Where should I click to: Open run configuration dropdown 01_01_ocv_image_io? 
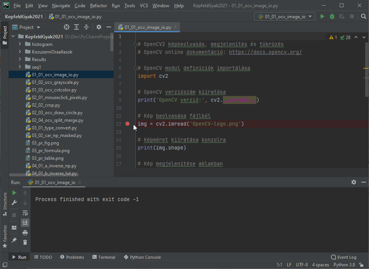click(285, 16)
